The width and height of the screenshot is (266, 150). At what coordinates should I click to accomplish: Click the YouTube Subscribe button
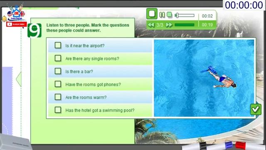coord(17,24)
